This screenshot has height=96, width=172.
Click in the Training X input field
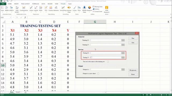point(106,40)
